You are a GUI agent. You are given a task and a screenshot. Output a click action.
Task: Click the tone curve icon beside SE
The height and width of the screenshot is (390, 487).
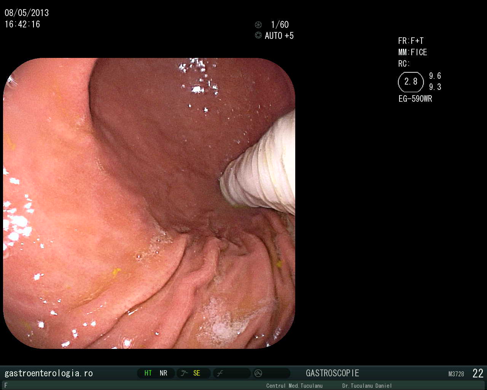185,373
